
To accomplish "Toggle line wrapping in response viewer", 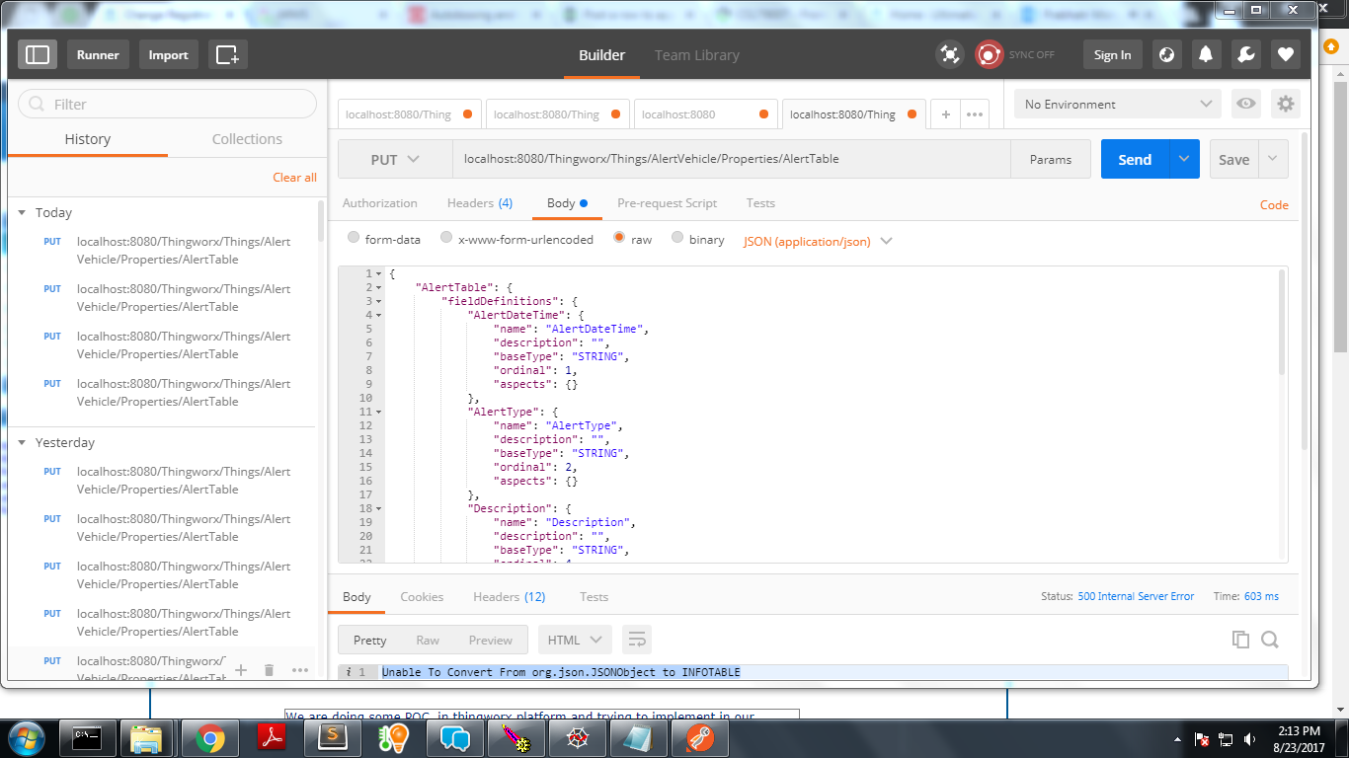I will [637, 640].
